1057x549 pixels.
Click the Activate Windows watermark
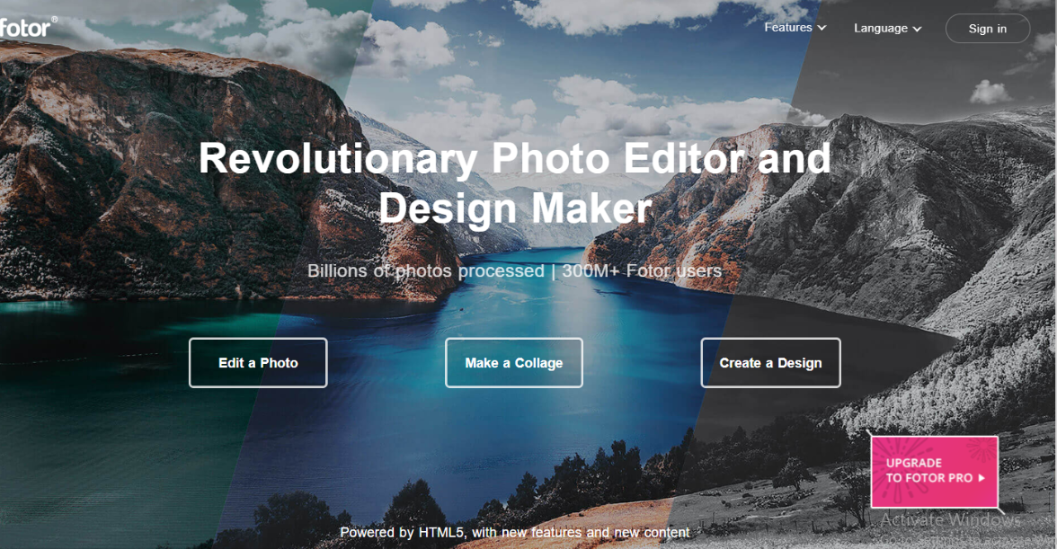tap(951, 519)
